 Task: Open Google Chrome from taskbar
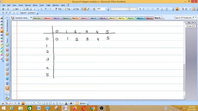pyautogui.click(x=93, y=108)
